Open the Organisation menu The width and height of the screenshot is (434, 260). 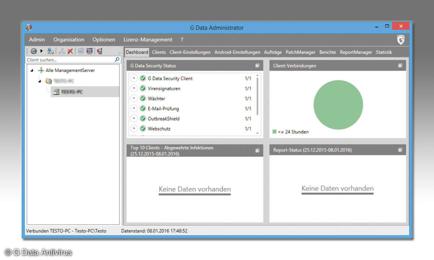69,40
